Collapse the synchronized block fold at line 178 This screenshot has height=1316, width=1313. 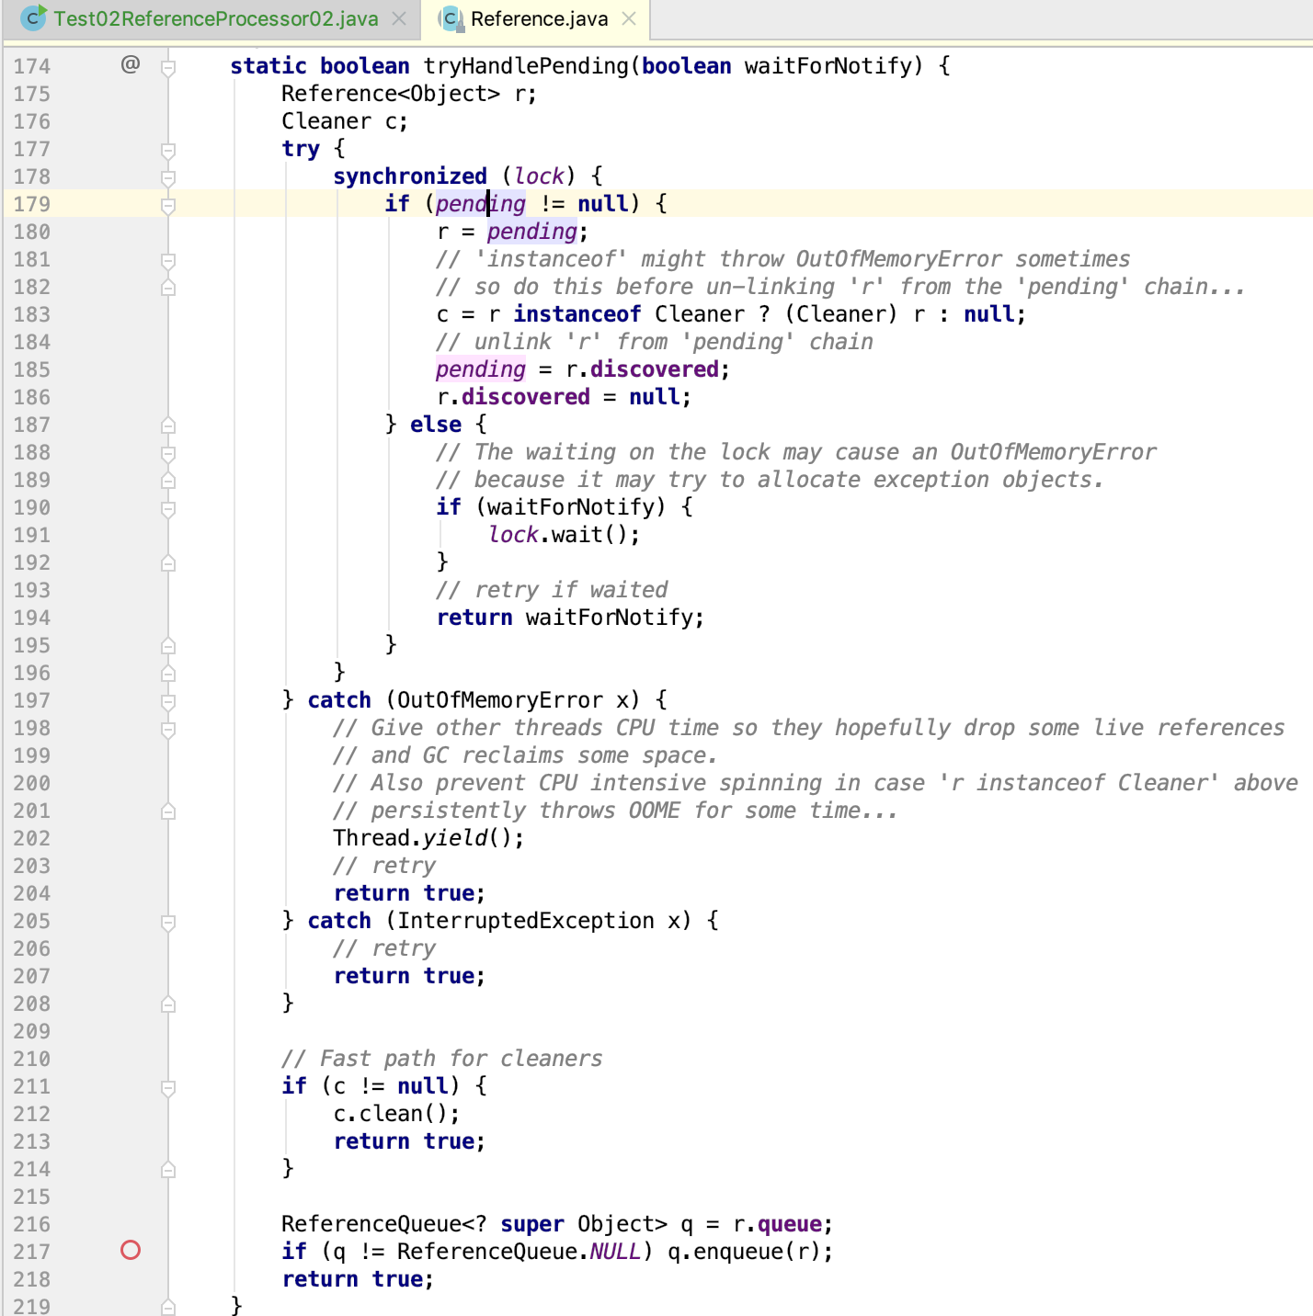click(x=167, y=176)
